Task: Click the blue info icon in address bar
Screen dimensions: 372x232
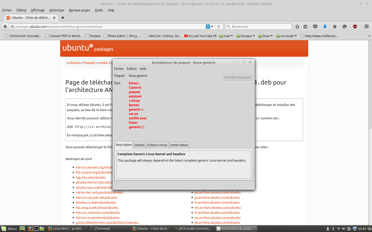Action: point(208,27)
